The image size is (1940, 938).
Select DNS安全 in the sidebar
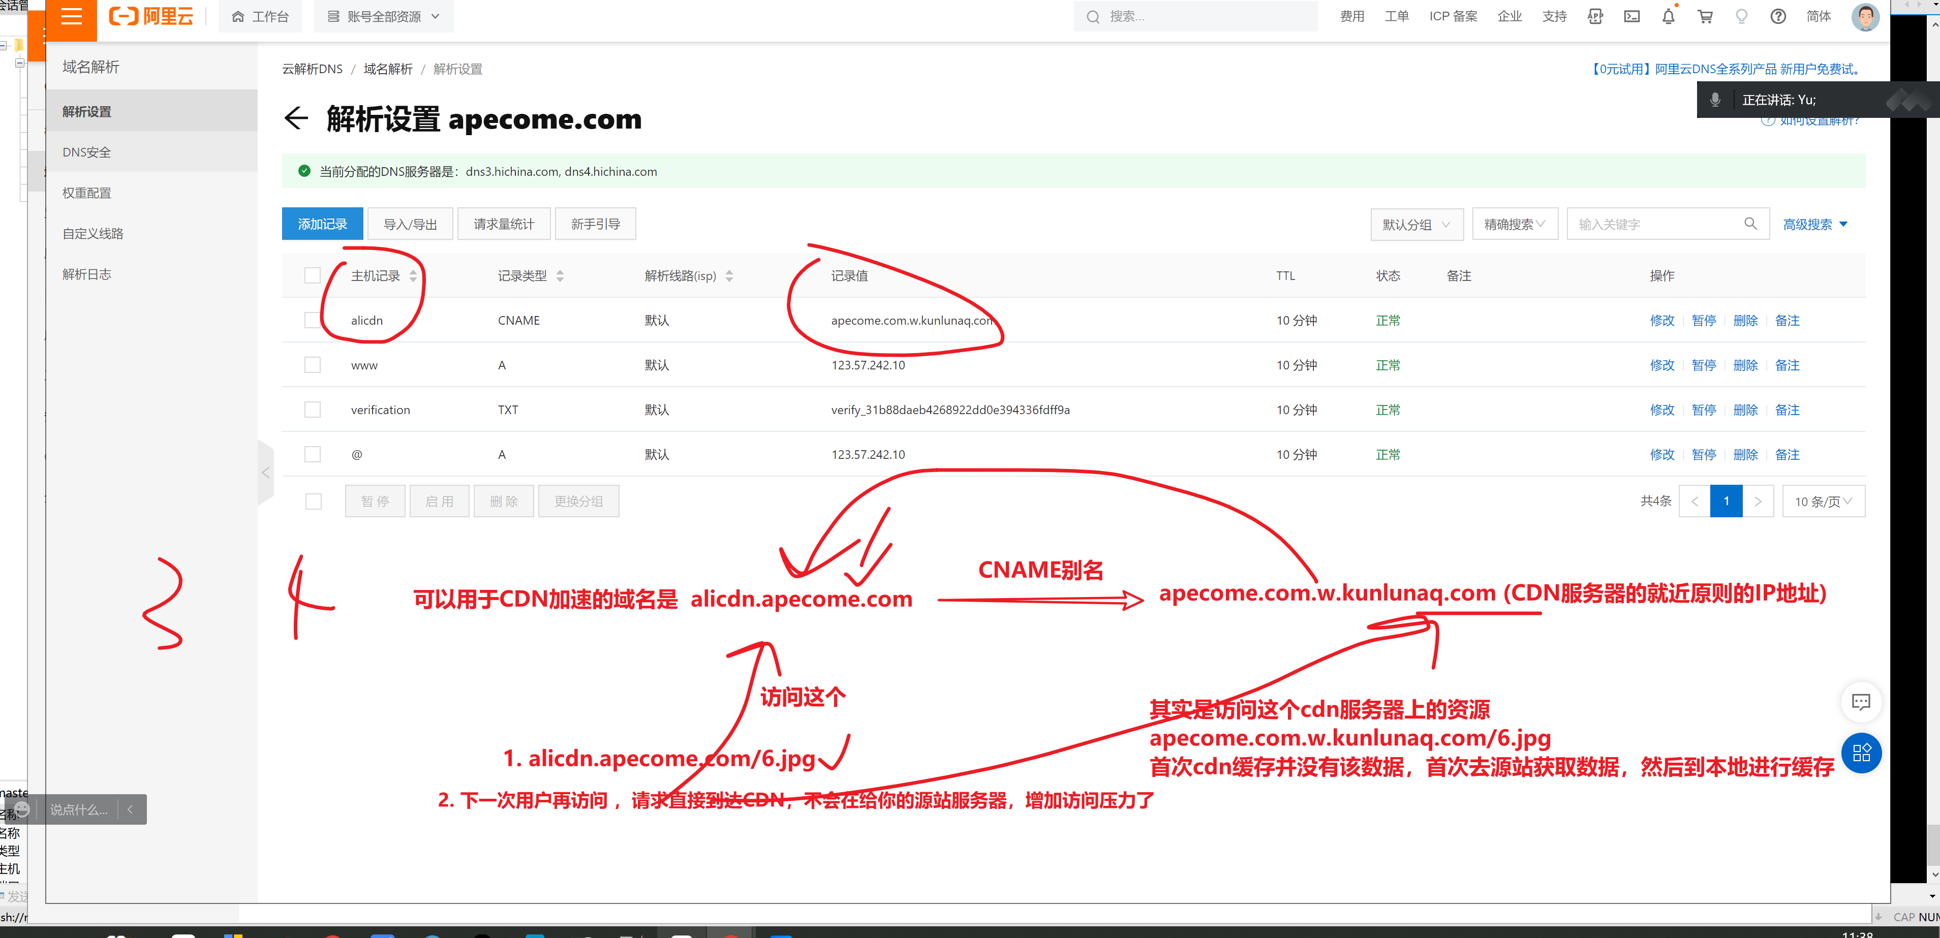(x=152, y=152)
